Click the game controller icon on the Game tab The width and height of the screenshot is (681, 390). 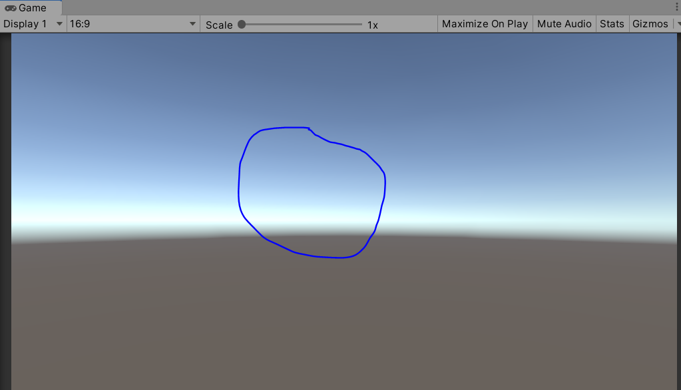pyautogui.click(x=9, y=8)
